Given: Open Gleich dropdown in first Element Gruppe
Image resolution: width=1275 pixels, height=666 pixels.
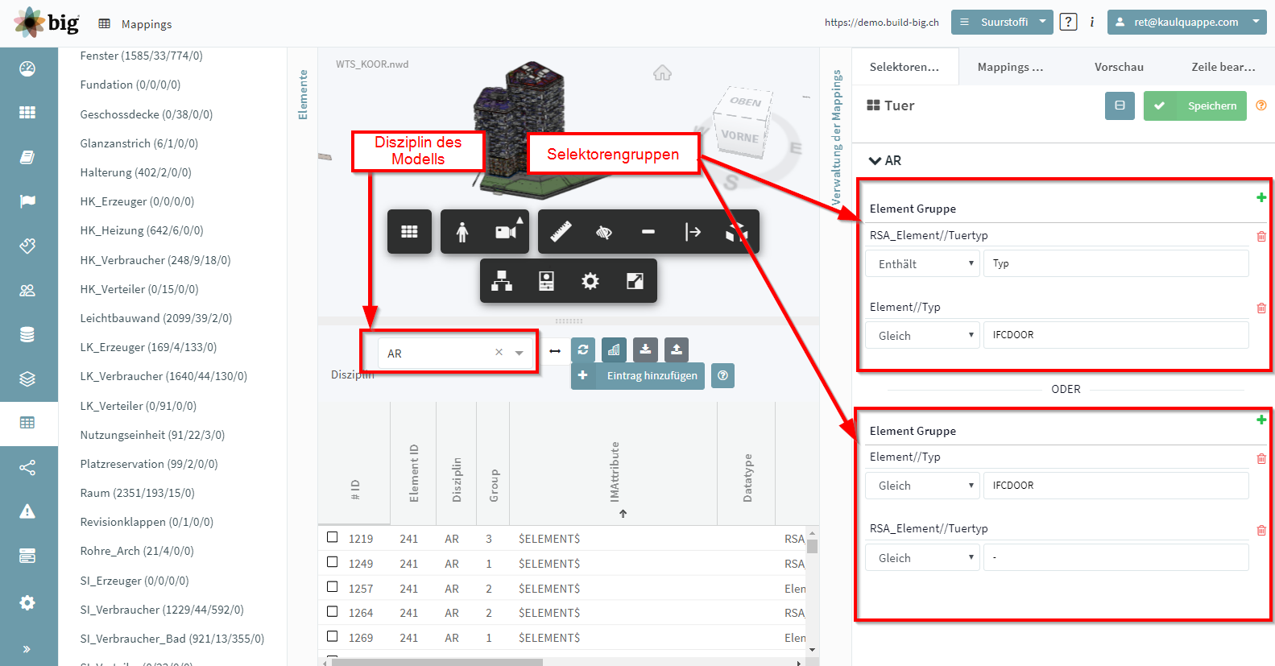Looking at the screenshot, I should pyautogui.click(x=923, y=335).
